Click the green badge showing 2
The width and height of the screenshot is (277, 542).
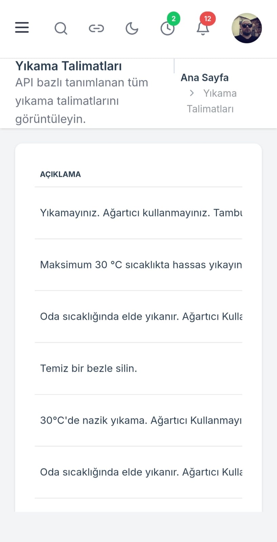174,19
